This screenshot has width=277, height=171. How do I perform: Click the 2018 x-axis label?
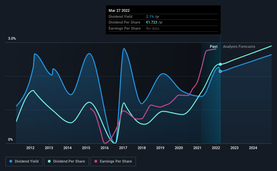pyautogui.click(x=142, y=148)
